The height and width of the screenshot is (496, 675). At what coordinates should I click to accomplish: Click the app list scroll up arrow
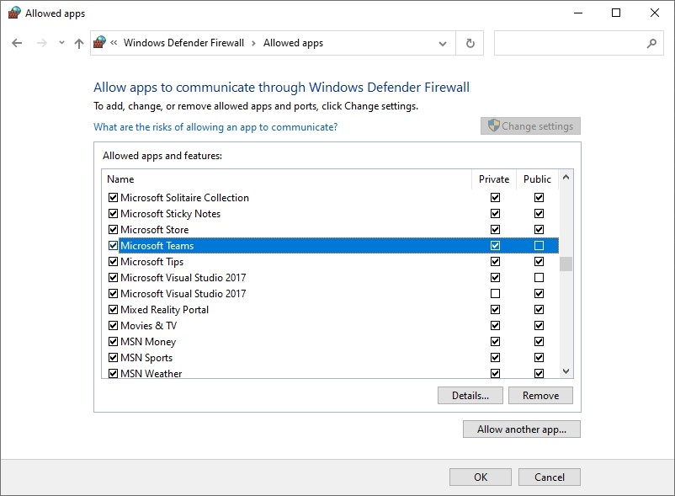coord(566,177)
